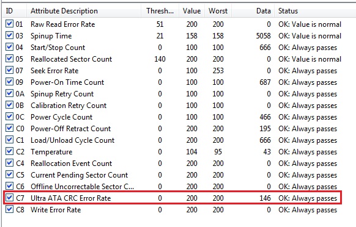Screen dimensions: 356x227
Task: Toggle checkbox for Start/Stop Count
Action: [9, 47]
